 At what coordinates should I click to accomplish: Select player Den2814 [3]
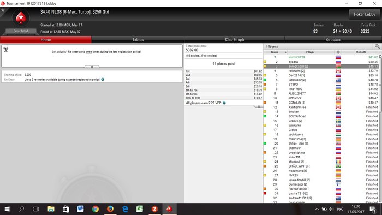pyautogui.click(x=321, y=75)
